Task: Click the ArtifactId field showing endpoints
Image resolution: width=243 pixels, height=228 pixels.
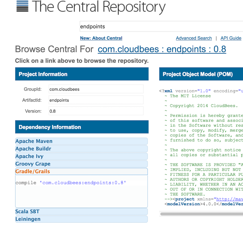Action: click(96, 100)
